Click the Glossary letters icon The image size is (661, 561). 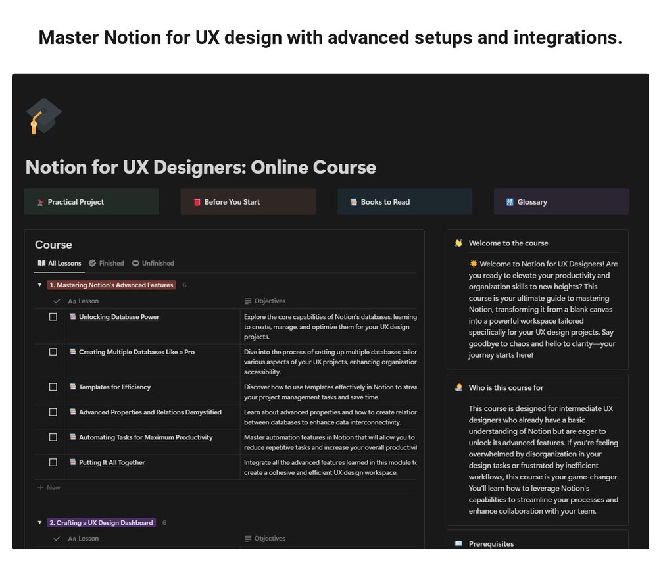click(510, 202)
